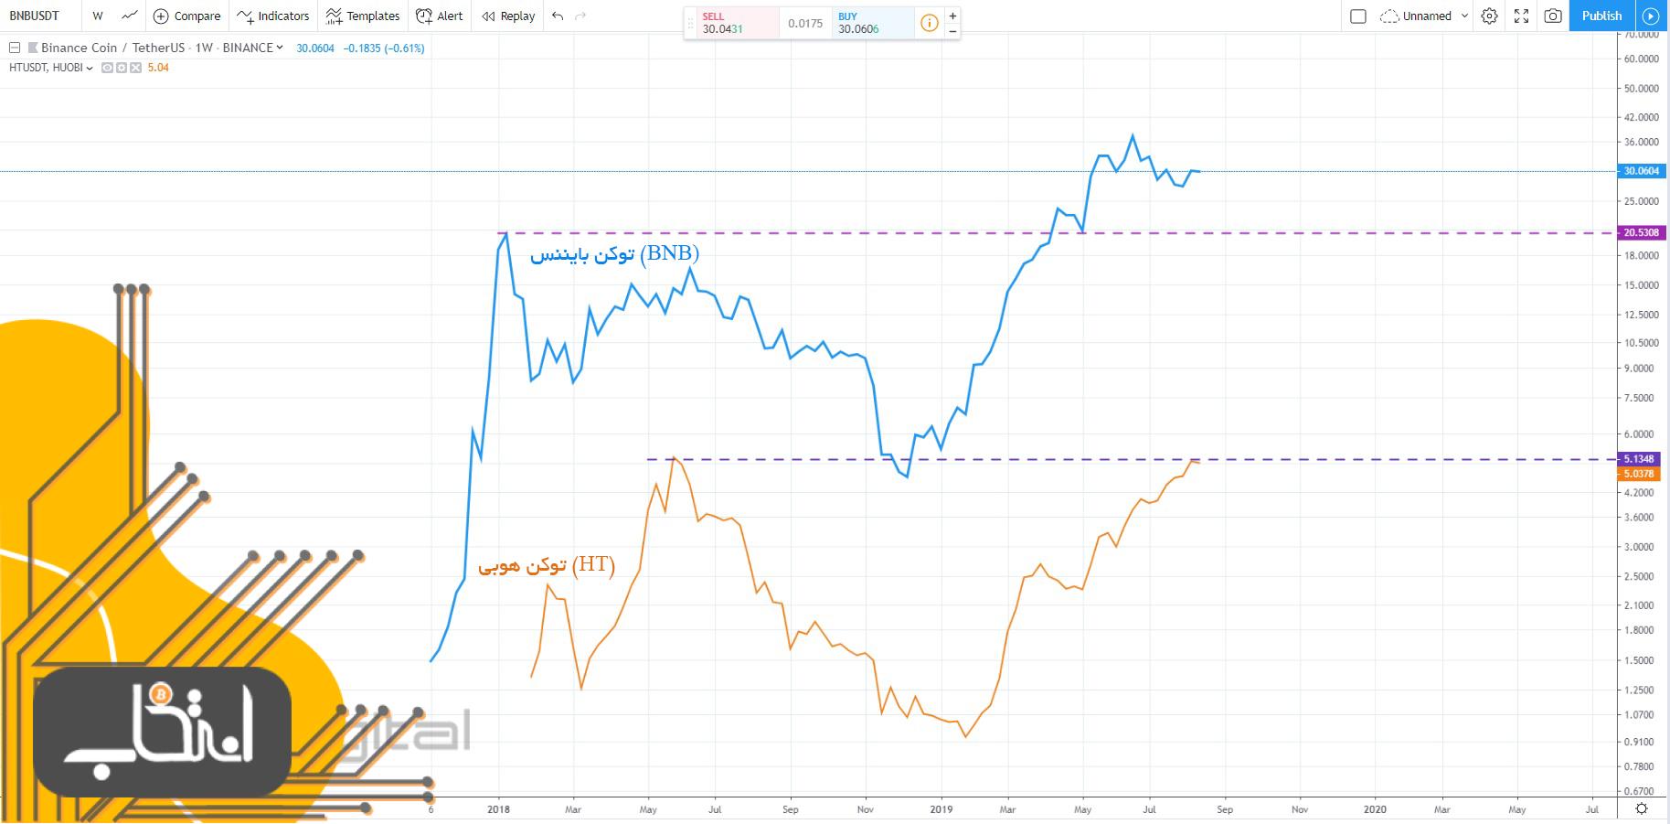Toggle fullscreen mode

pos(1521,16)
